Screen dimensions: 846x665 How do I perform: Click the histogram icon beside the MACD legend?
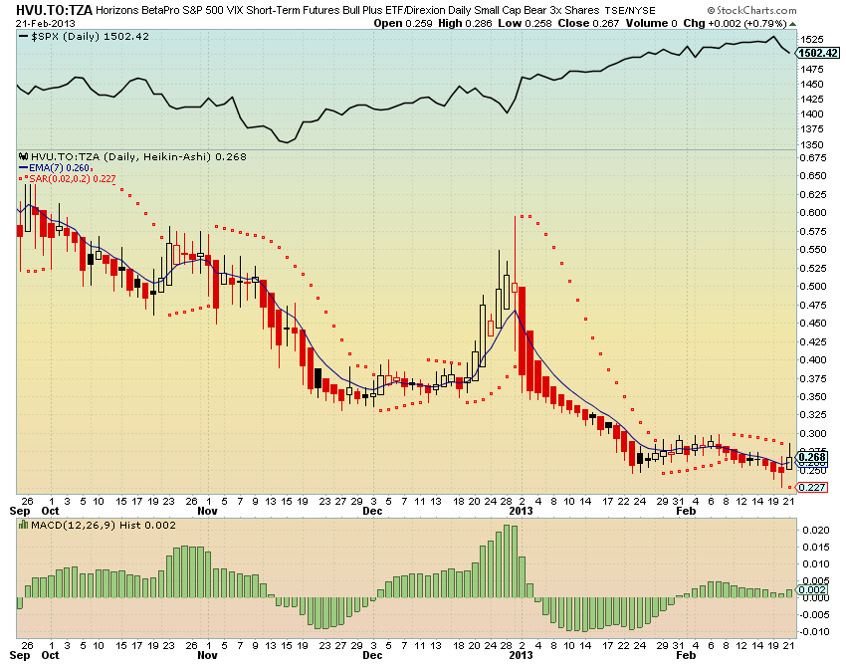click(23, 525)
